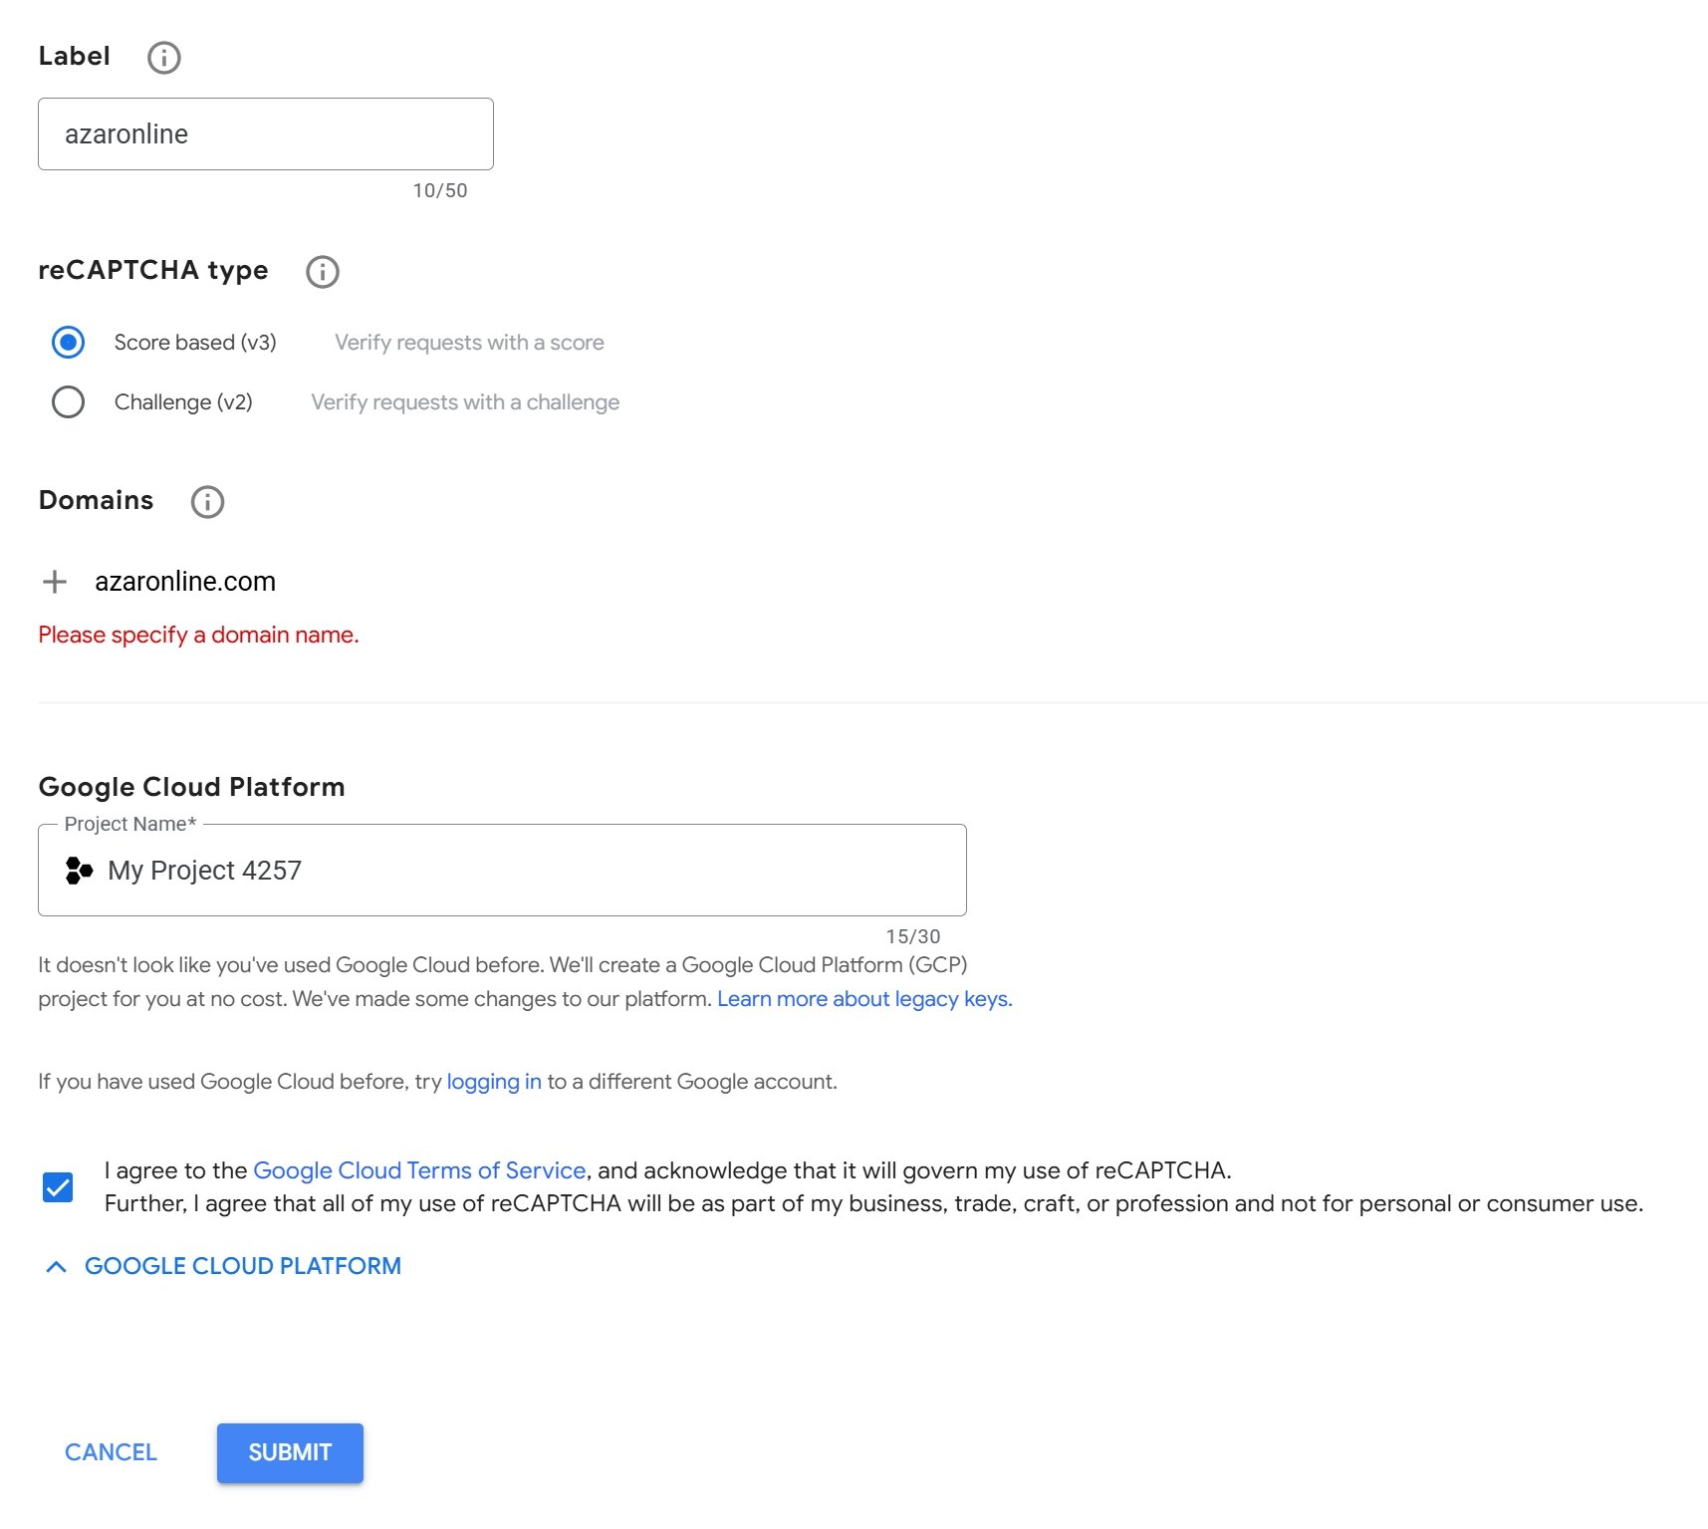Click the Domains info icon
This screenshot has height=1529, width=1708.
(x=207, y=502)
